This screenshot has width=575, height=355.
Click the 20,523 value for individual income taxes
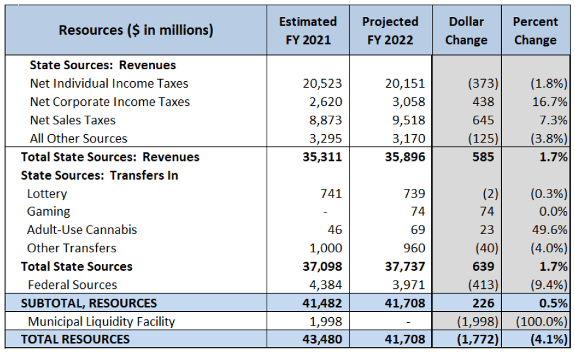322,84
